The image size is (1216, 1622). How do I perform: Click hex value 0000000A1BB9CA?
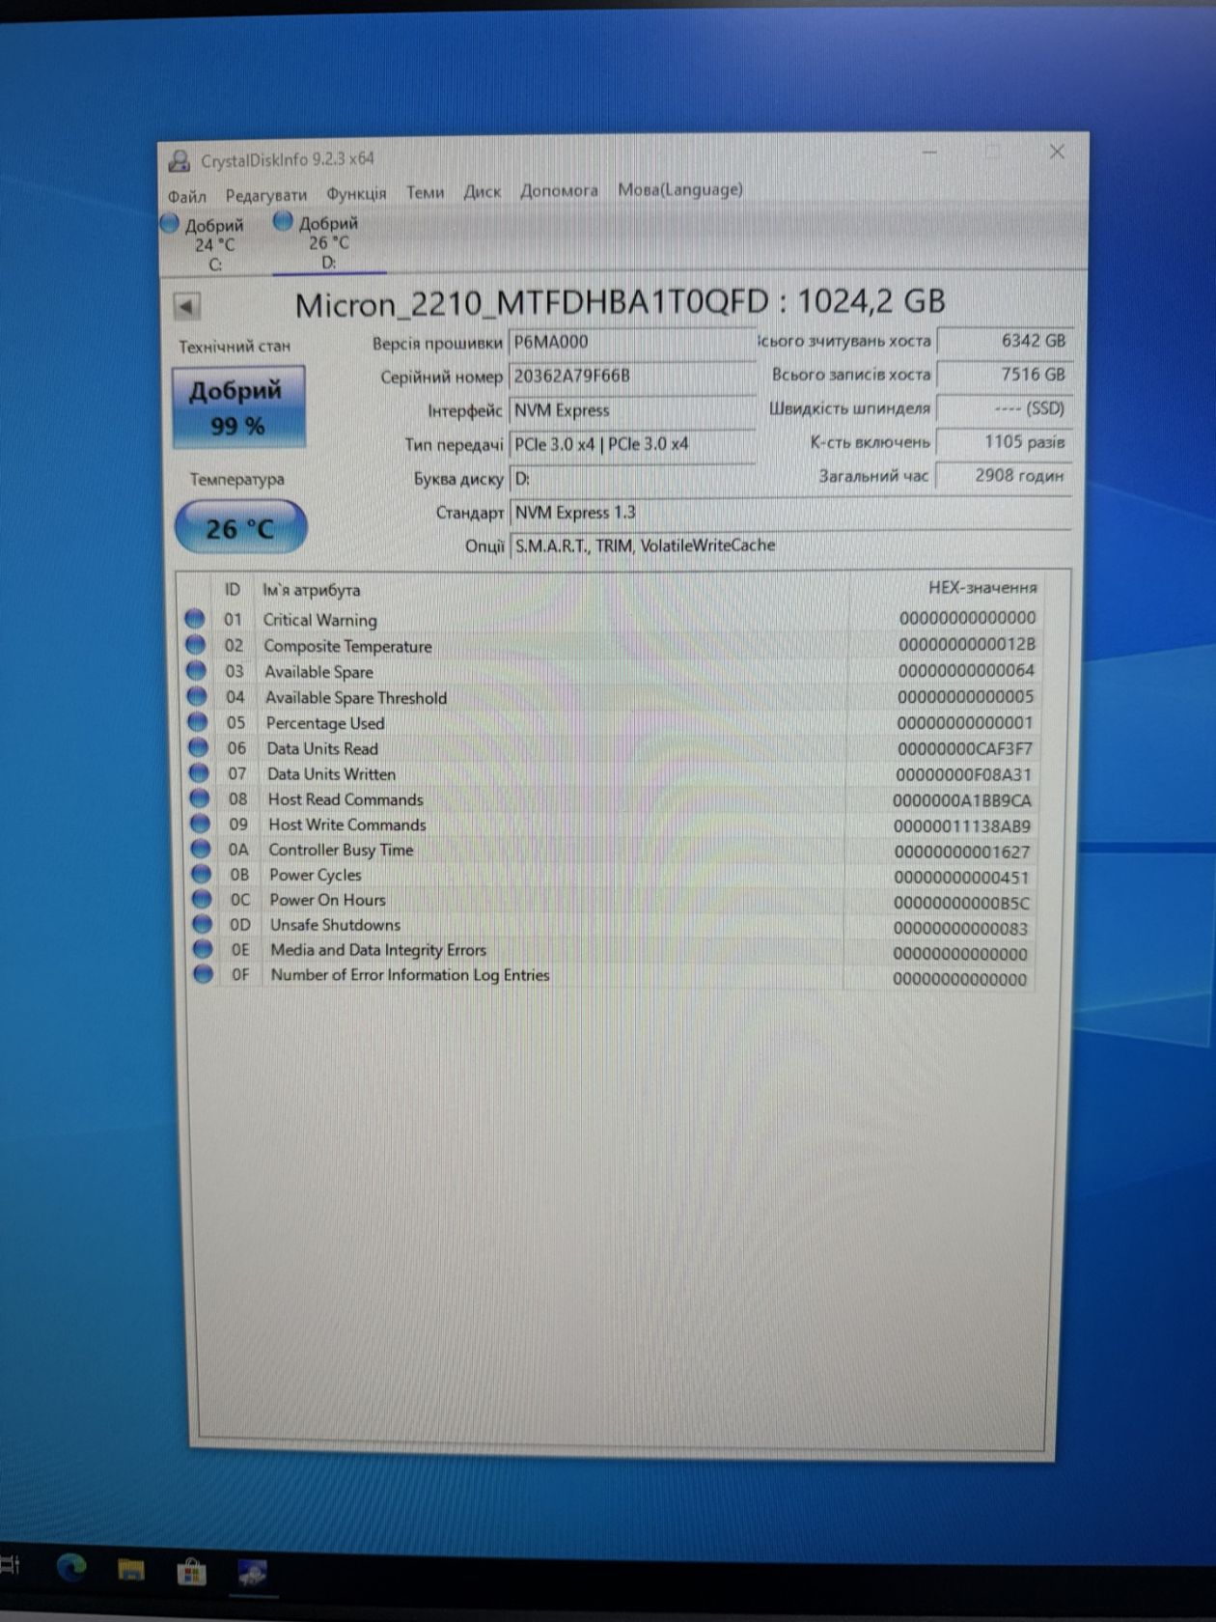coord(962,800)
